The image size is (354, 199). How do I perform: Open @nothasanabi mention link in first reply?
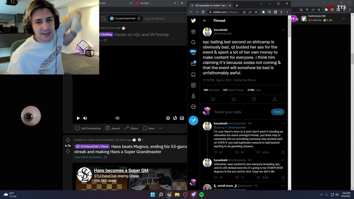tap(237, 128)
